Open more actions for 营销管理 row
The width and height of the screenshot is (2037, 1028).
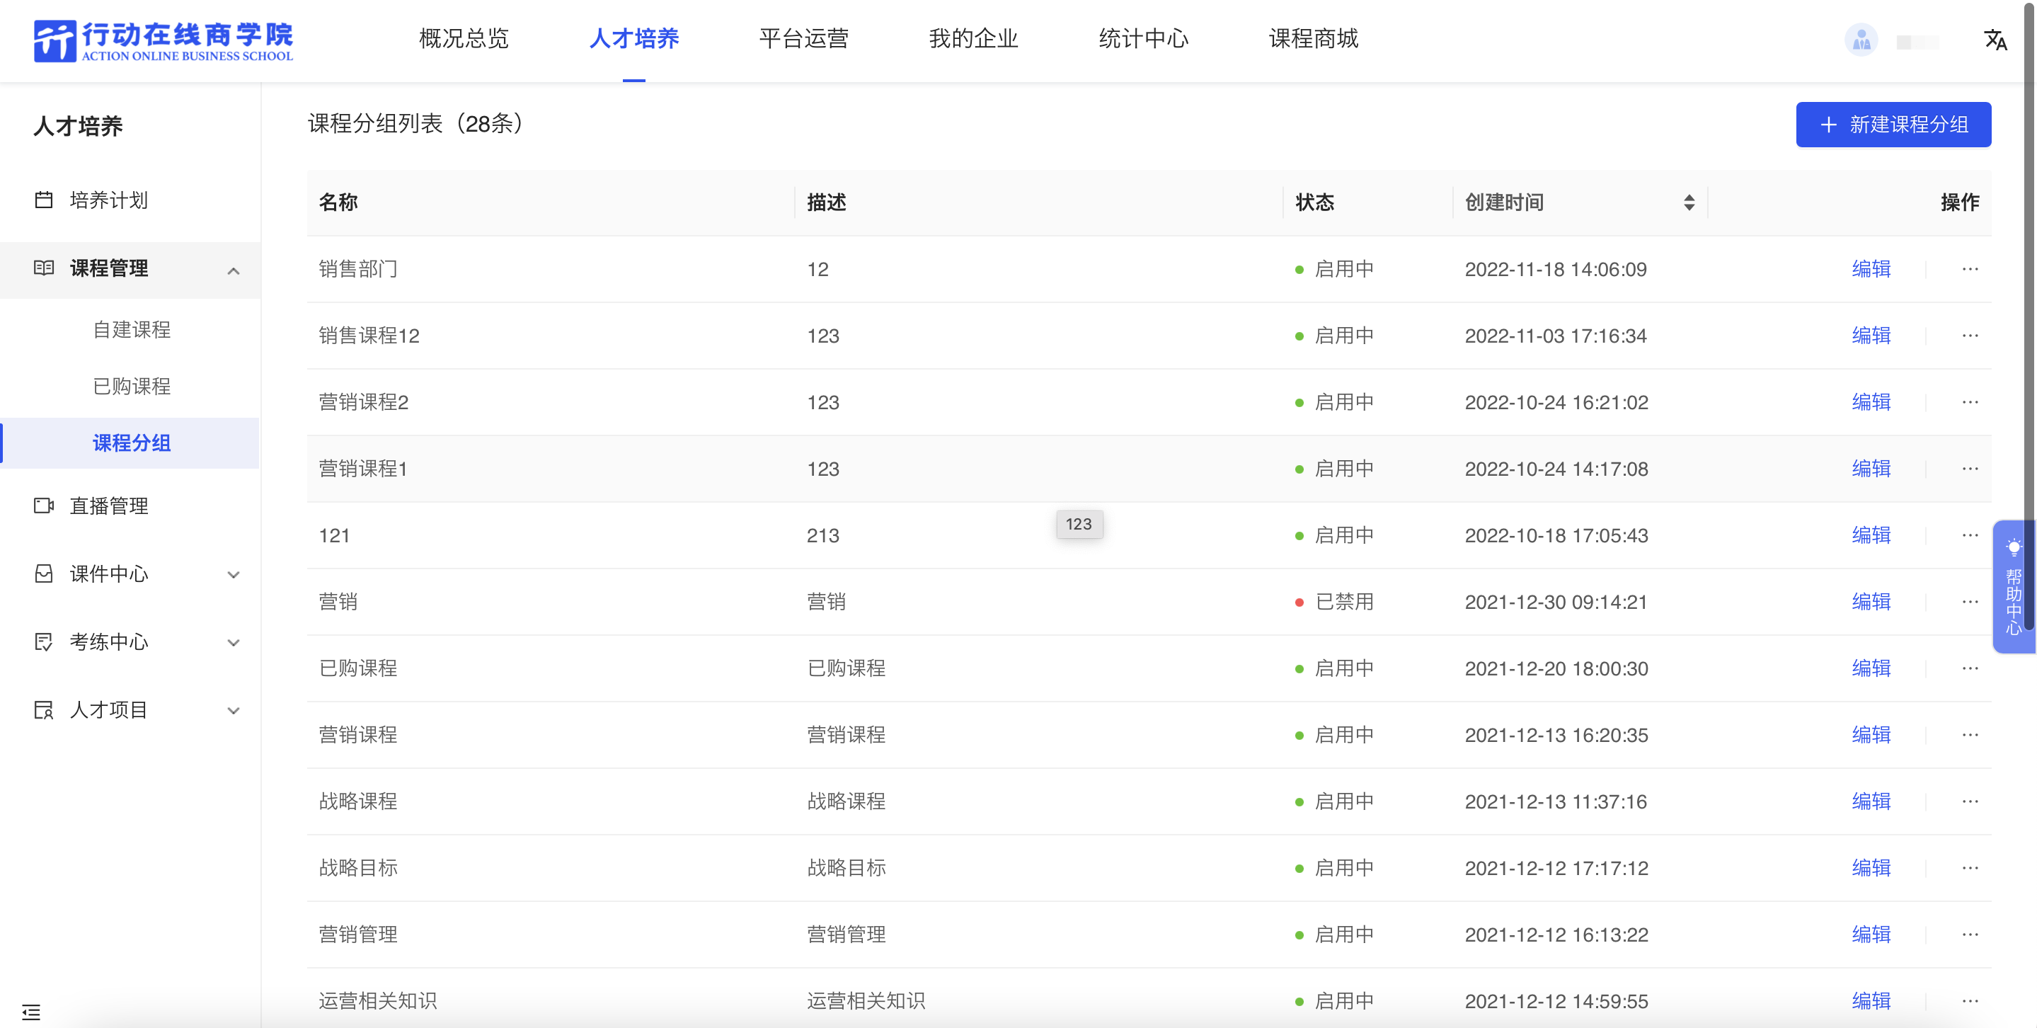pyautogui.click(x=1970, y=934)
